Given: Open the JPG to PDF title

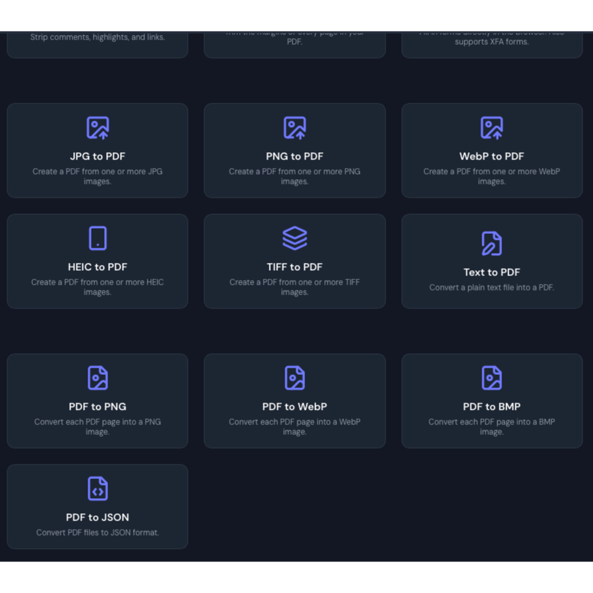Looking at the screenshot, I should pyautogui.click(x=98, y=156).
